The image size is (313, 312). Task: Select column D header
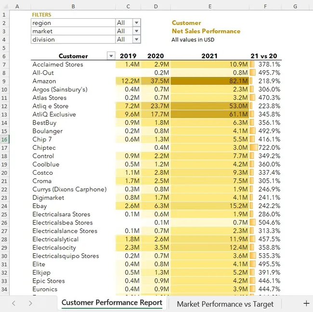point(156,6)
